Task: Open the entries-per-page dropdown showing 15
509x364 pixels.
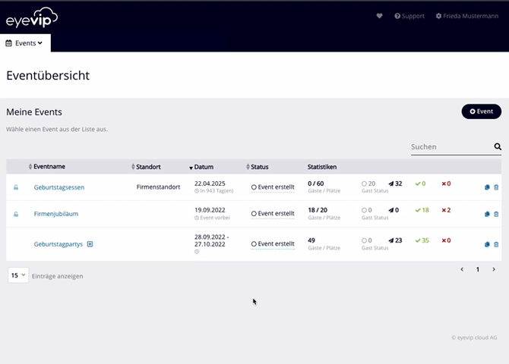Action: point(18,275)
